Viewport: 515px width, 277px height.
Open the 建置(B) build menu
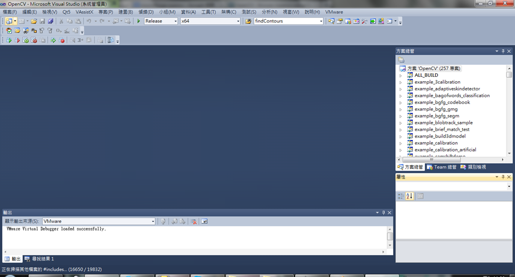[125, 12]
